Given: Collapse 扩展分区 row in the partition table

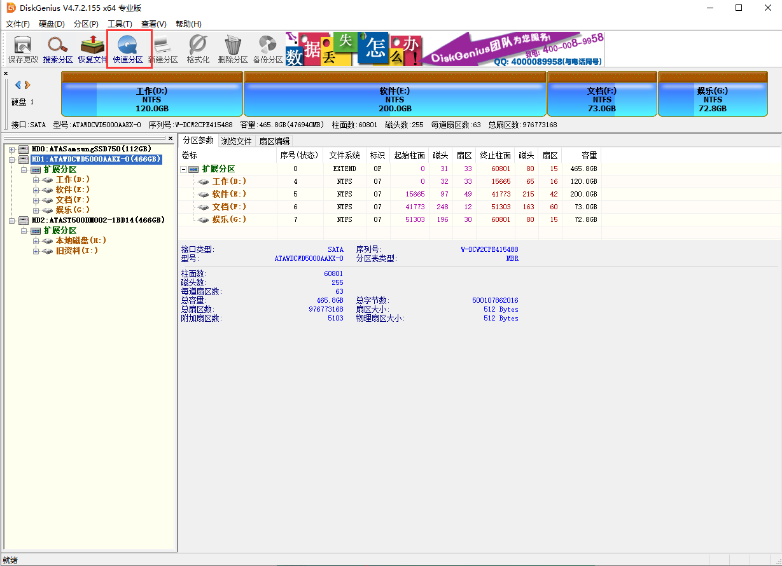Looking at the screenshot, I should [x=184, y=169].
